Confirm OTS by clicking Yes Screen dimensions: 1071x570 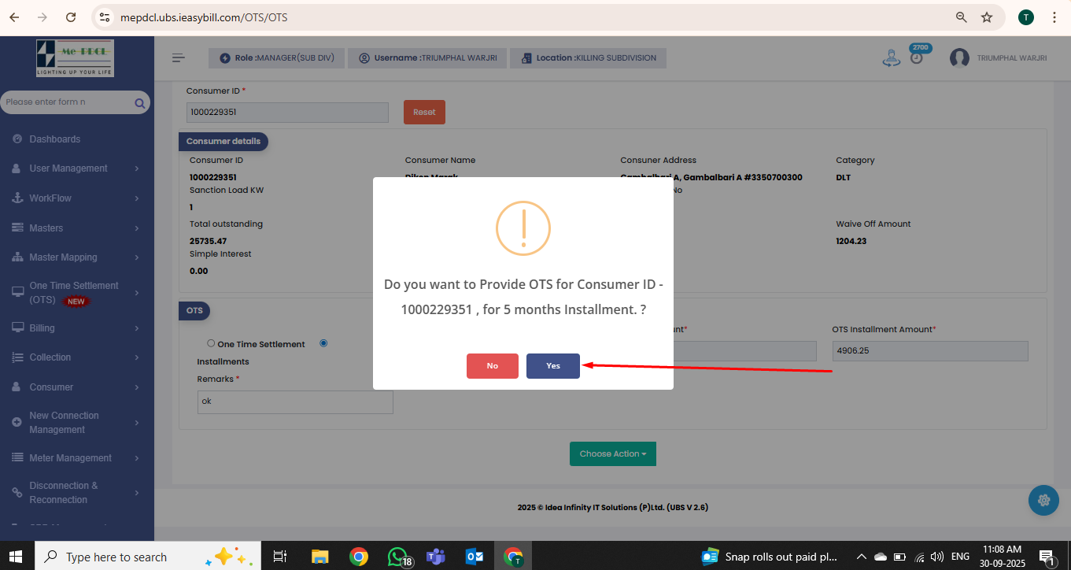[553, 366]
